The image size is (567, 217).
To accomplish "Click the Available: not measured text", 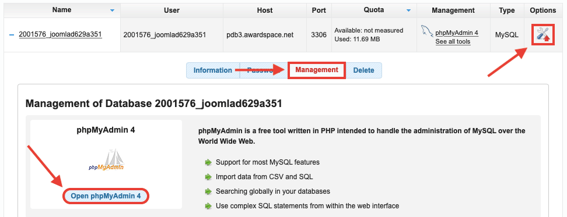I will (369, 30).
